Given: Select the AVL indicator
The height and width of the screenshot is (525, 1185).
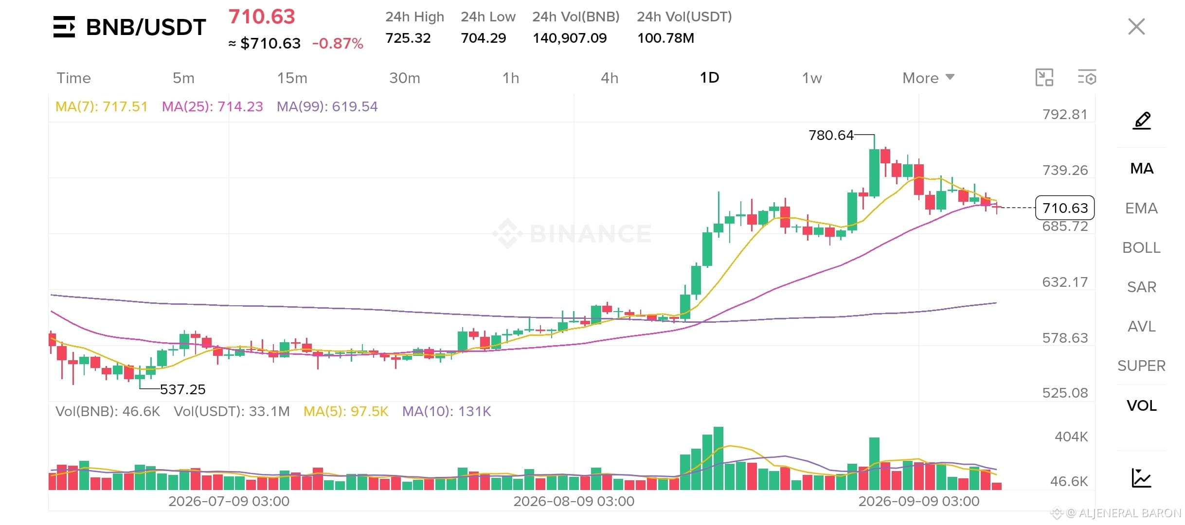Looking at the screenshot, I should [1141, 326].
